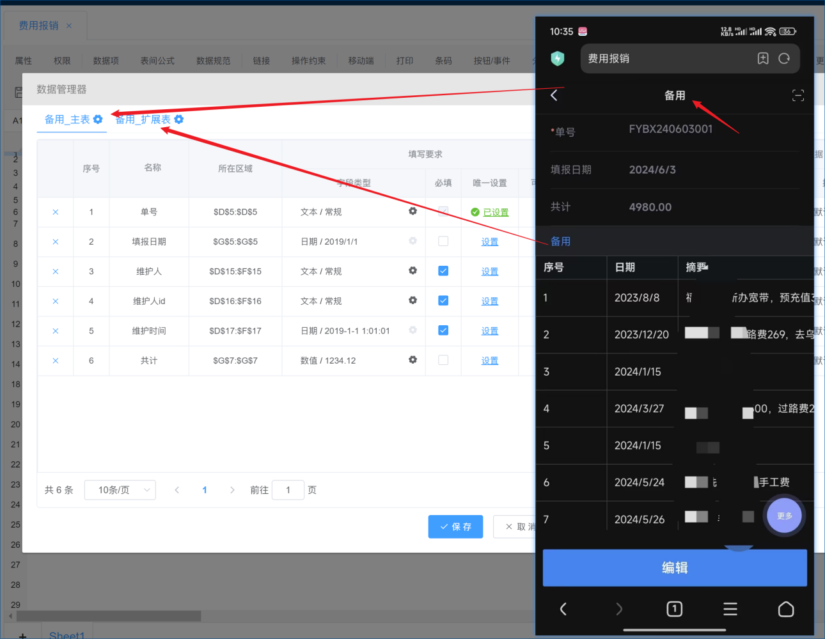825x639 pixels.
Task: Click 已设置 unique link for 单号
Action: point(496,212)
